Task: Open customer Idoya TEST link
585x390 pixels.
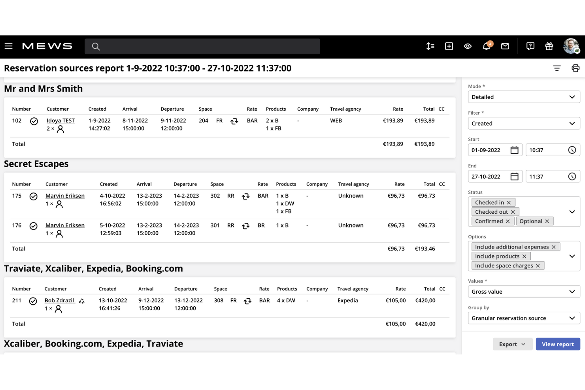Action: point(60,121)
